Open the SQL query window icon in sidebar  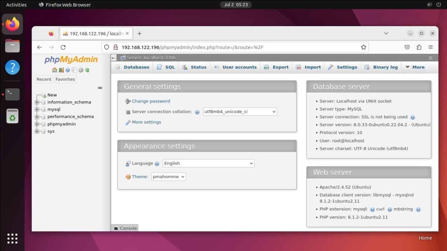pos(61,70)
